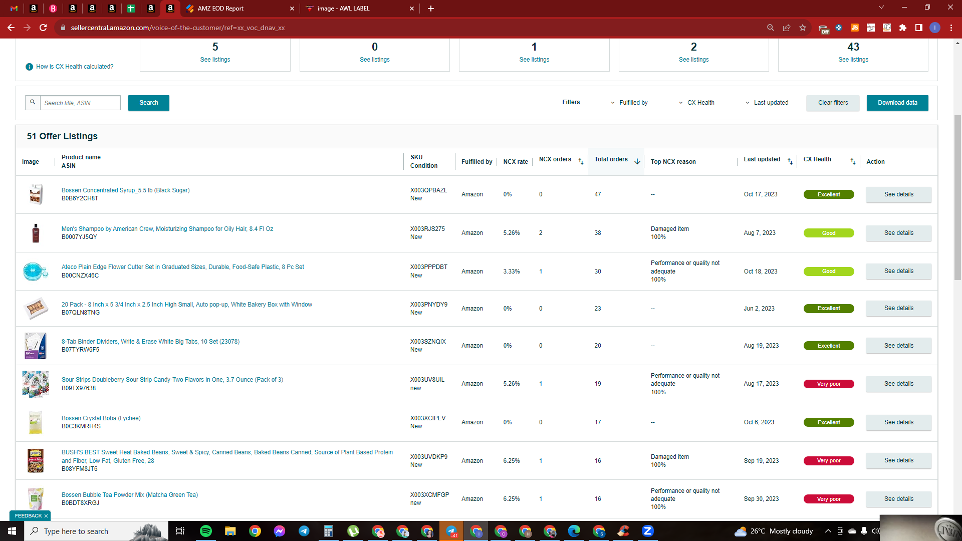Open the Chrome side panel
Viewport: 962px width, 541px height.
click(x=919, y=28)
